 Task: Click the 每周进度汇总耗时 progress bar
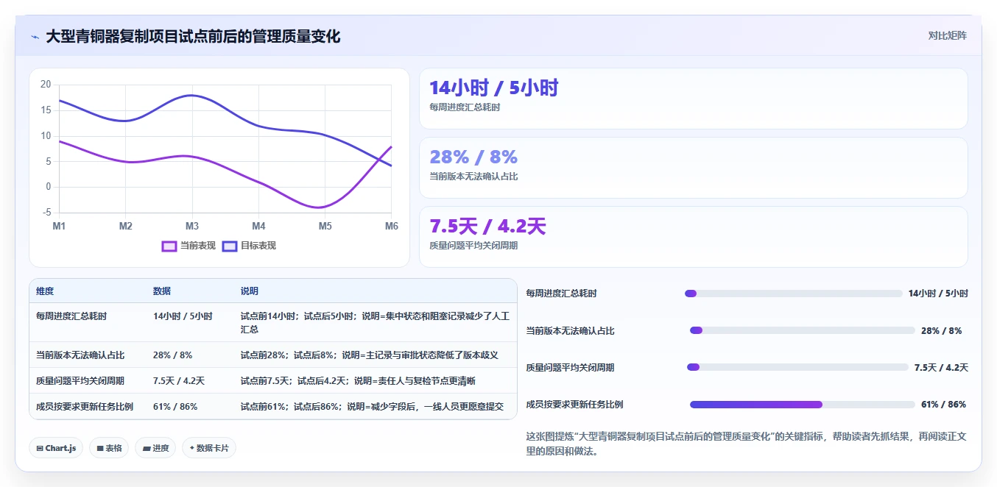tap(793, 294)
